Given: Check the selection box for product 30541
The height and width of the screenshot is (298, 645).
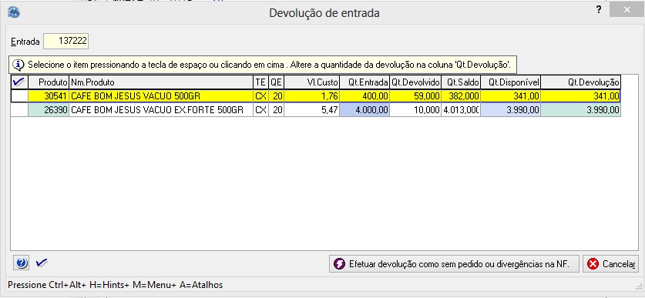Looking at the screenshot, I should tap(19, 96).
